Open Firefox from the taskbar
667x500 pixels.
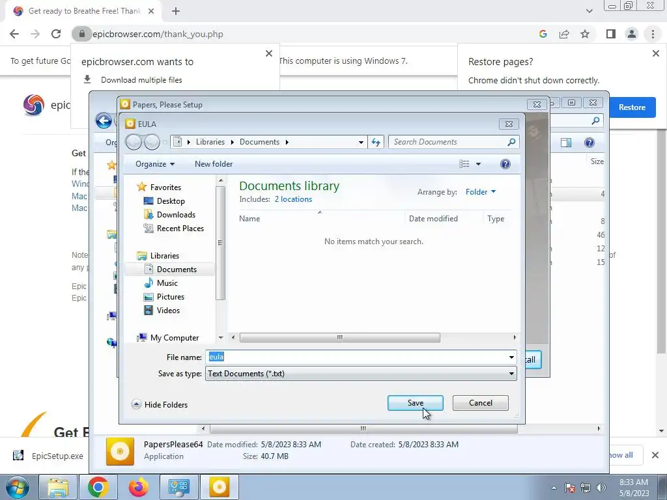pyautogui.click(x=139, y=487)
